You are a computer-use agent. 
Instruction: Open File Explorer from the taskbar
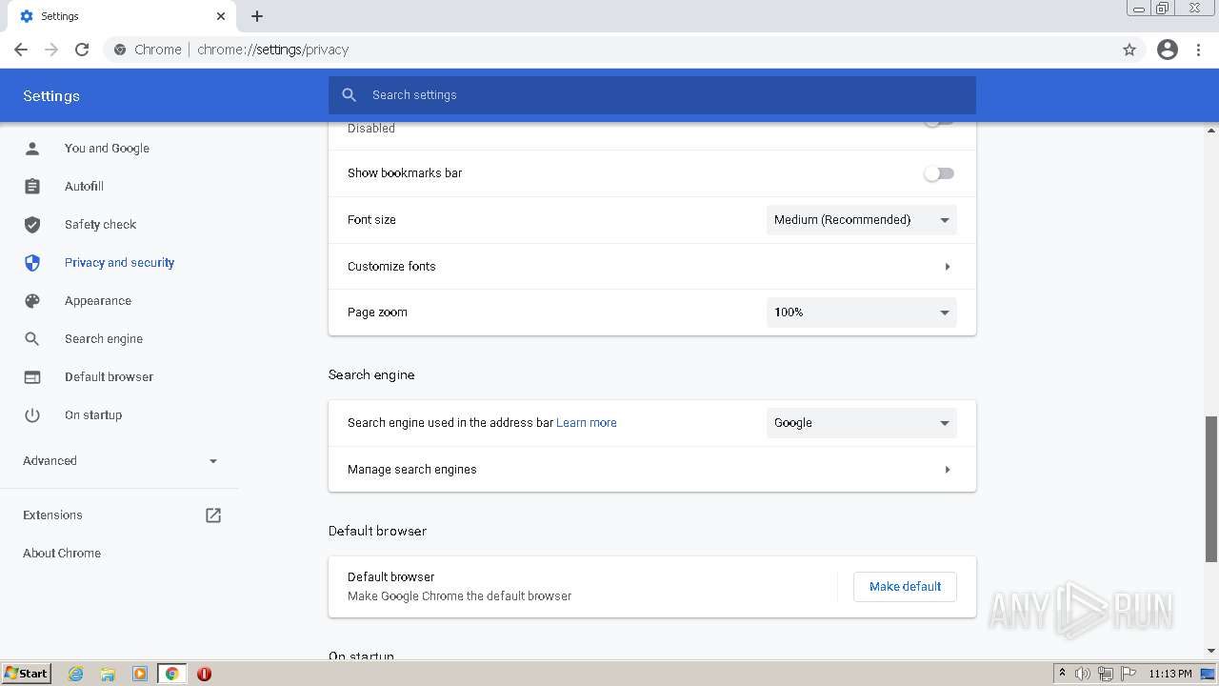click(x=108, y=674)
